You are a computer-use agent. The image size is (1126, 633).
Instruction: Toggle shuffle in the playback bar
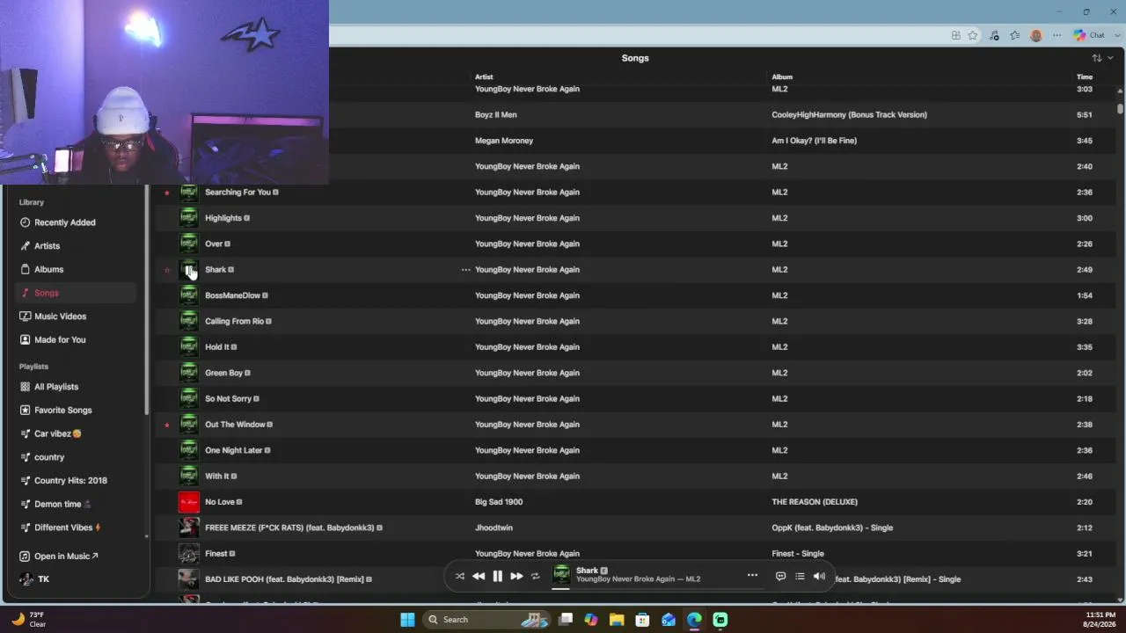point(459,577)
